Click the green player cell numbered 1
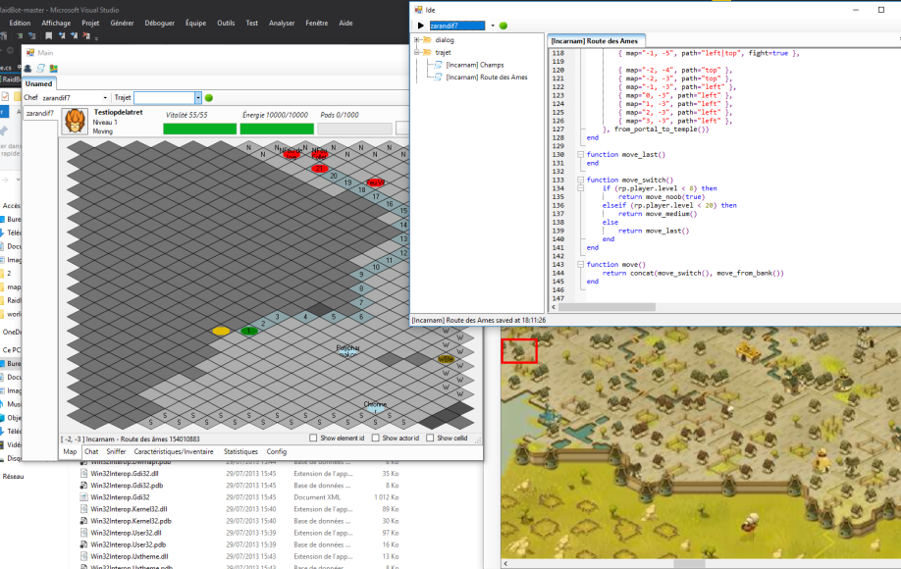Screen dimensions: 901x569 tap(249, 331)
